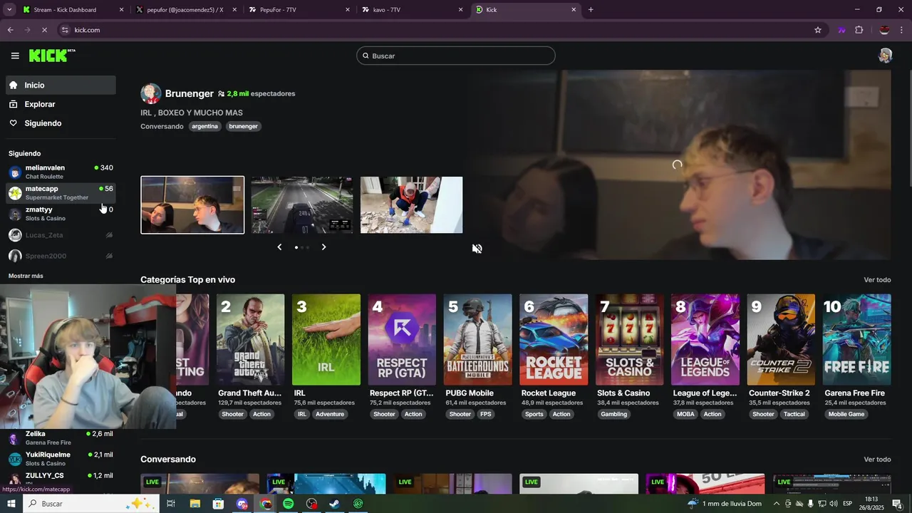The image size is (912, 513).
Task: Open the Counter-Strike 2 category card
Action: [781, 340]
